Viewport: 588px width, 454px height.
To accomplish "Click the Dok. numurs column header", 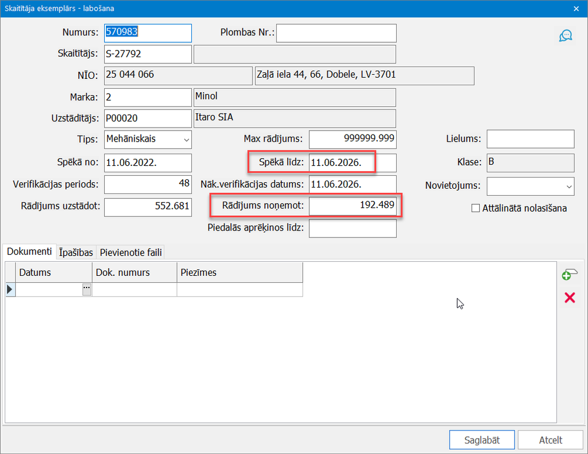I will tap(134, 272).
